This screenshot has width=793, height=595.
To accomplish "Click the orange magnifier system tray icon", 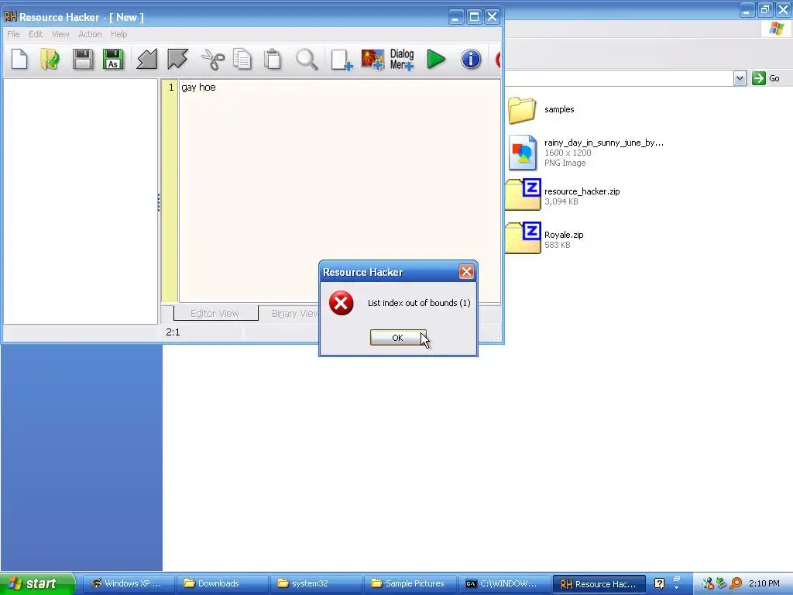I will click(736, 583).
